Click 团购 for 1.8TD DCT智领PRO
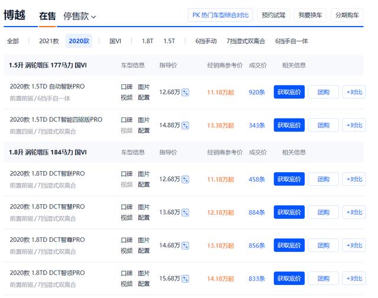 coord(323,279)
